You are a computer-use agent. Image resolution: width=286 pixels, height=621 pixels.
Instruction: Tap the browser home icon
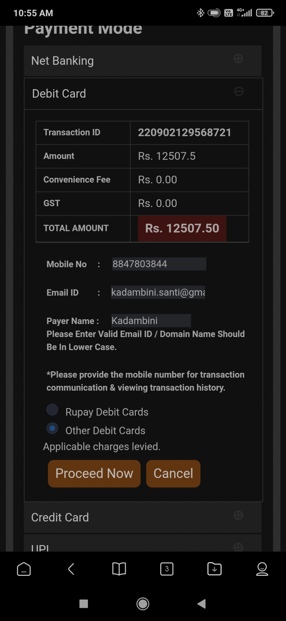[24, 569]
